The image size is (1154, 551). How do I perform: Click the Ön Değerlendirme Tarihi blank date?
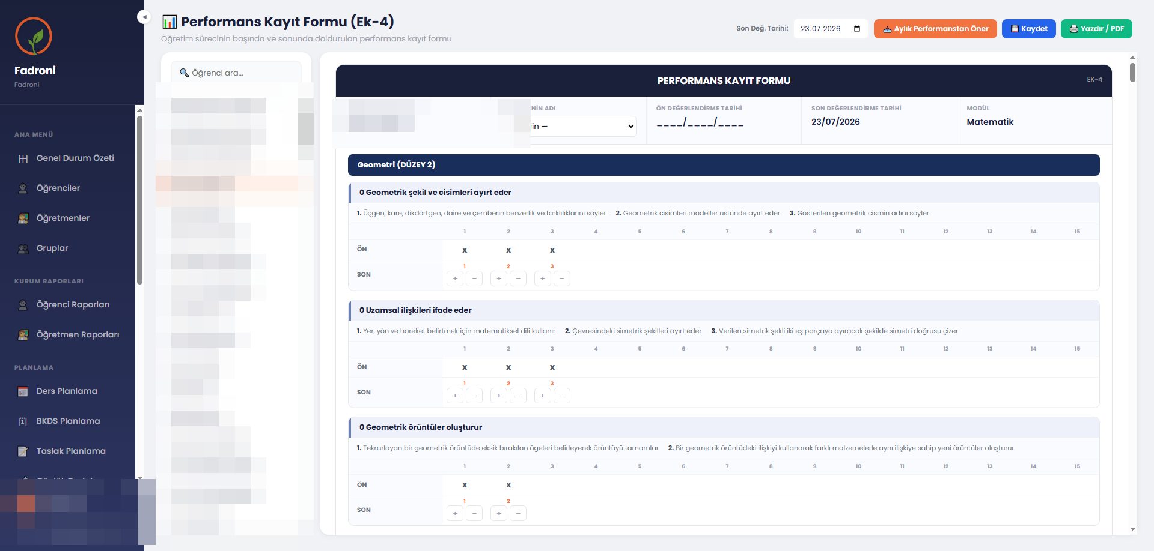click(700, 122)
